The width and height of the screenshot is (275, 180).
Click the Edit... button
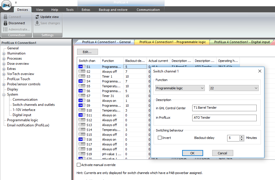87,52
